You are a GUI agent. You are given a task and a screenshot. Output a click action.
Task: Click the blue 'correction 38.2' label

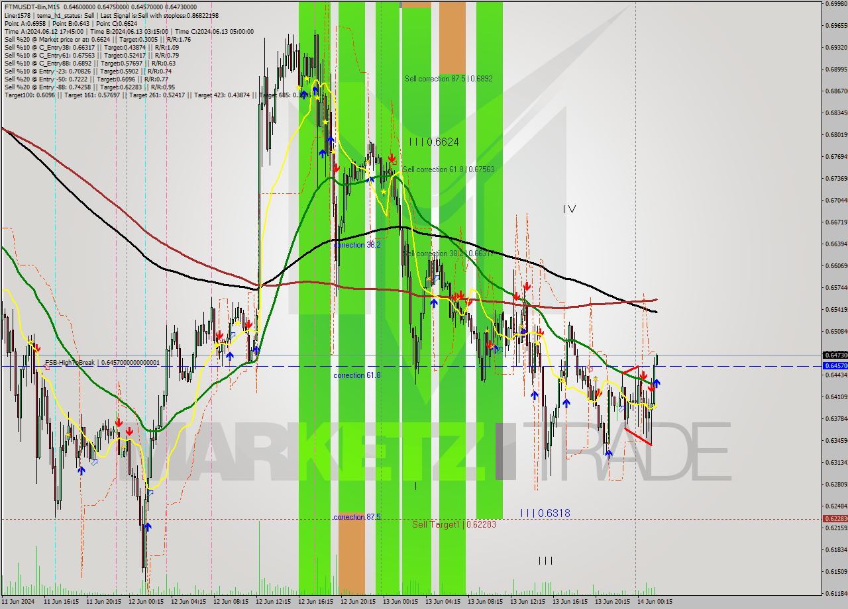tap(357, 245)
